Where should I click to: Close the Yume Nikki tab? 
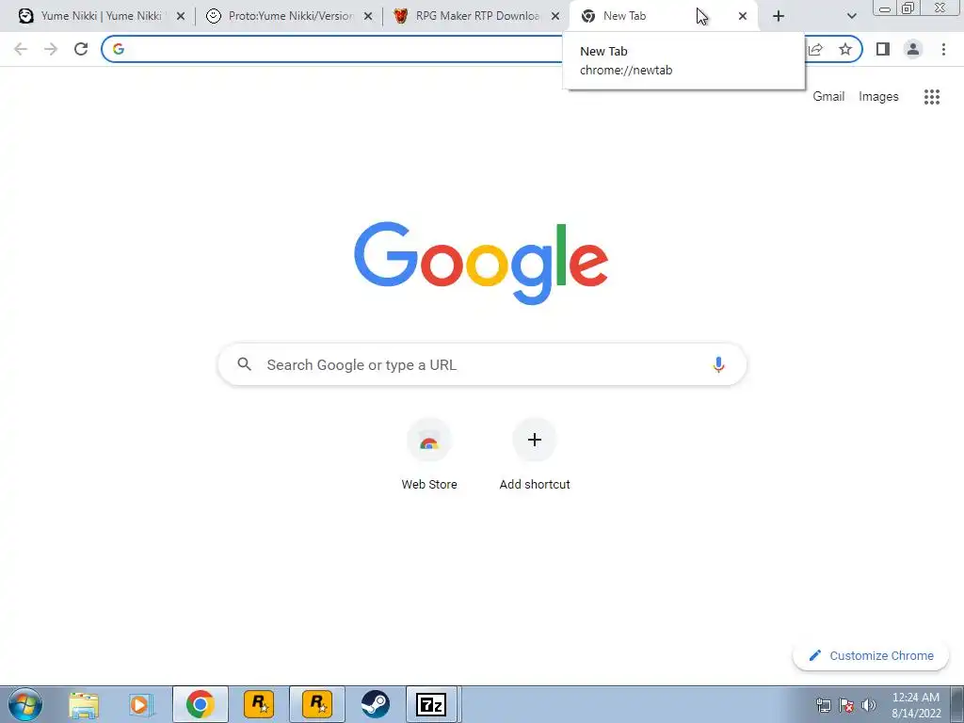point(181,17)
